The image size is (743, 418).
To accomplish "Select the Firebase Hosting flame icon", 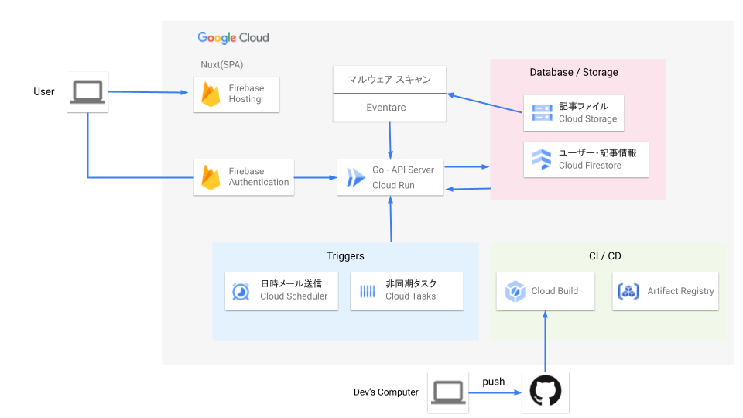I will 211,94.
